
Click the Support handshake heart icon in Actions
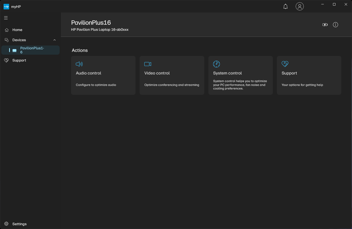tap(285, 64)
